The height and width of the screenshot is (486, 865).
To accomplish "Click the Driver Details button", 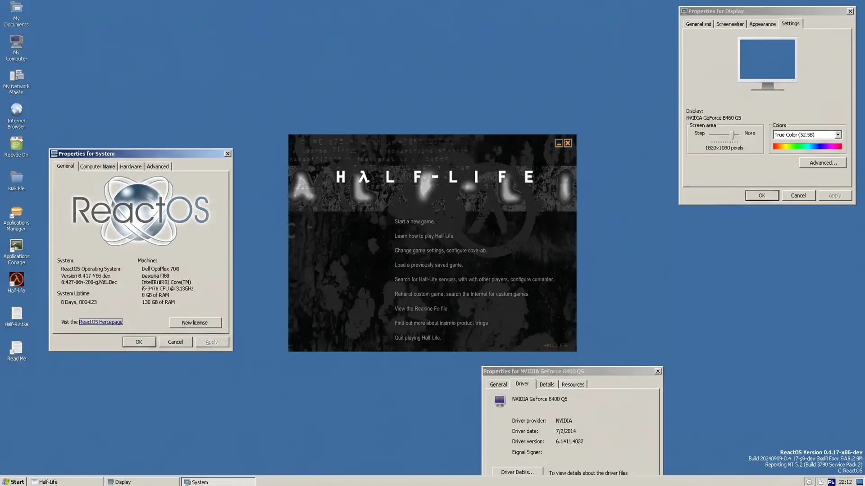I will point(517,472).
